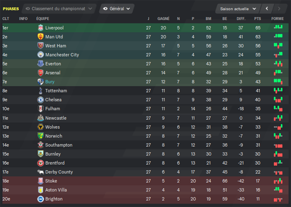Click the Liverpool club crest icon

coord(40,28)
